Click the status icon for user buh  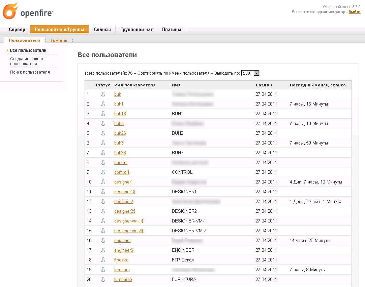click(103, 94)
